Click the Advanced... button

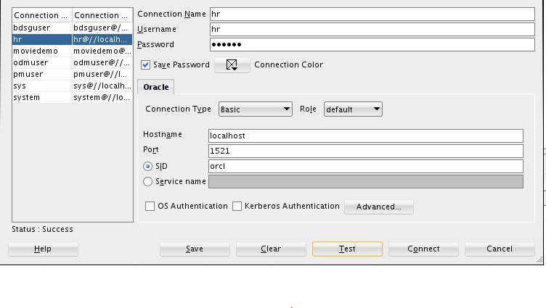click(378, 207)
